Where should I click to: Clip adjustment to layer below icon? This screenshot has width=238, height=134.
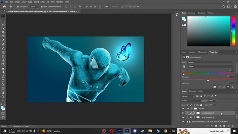click(x=215, y=87)
